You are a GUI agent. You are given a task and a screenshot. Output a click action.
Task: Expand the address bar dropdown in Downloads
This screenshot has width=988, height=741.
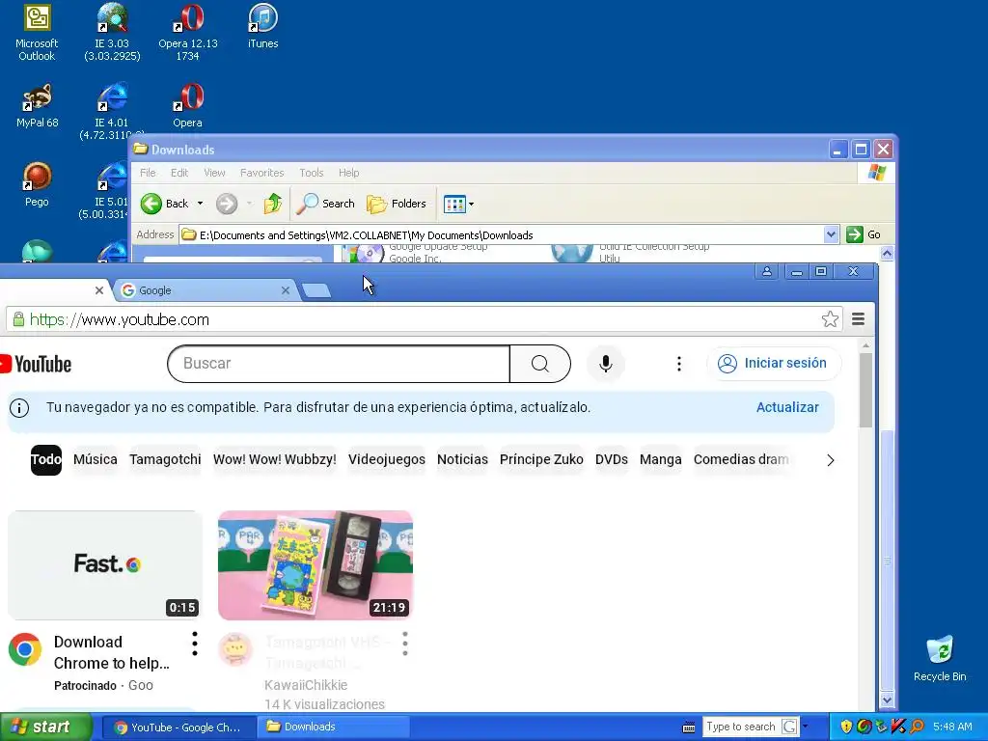pyautogui.click(x=831, y=235)
